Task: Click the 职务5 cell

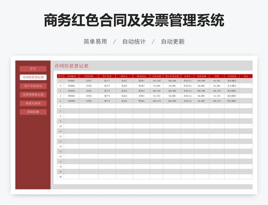Action: click(x=142, y=101)
